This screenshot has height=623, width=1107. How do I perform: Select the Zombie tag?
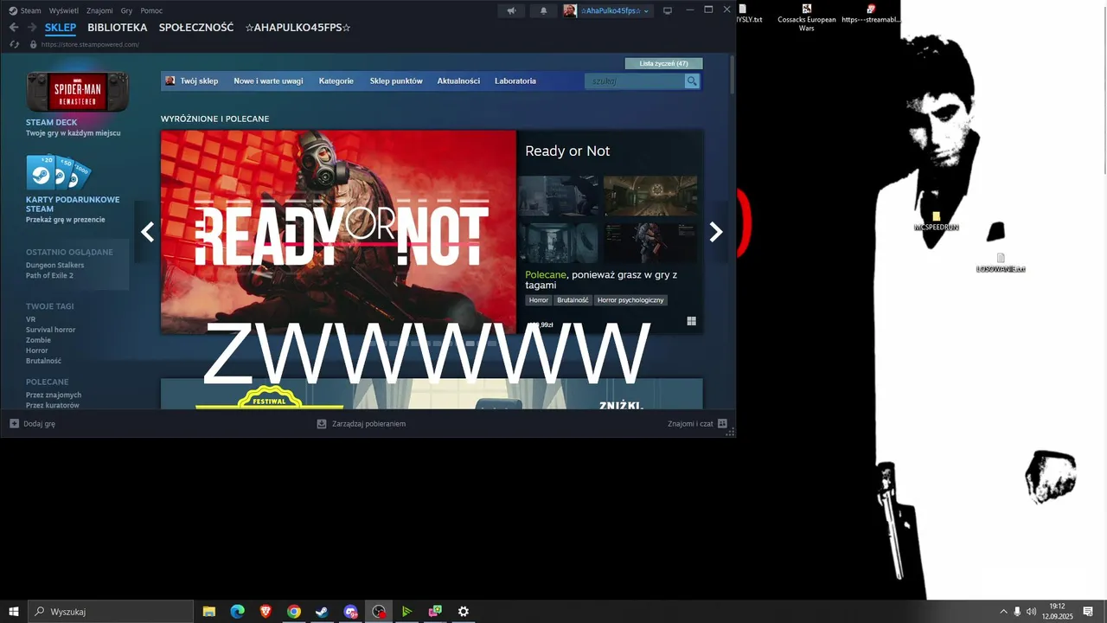coord(38,340)
